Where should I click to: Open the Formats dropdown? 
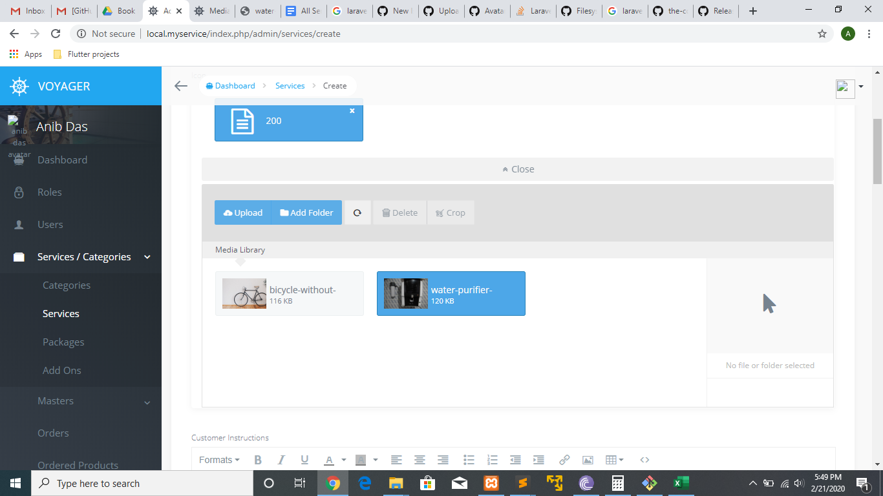(x=218, y=459)
